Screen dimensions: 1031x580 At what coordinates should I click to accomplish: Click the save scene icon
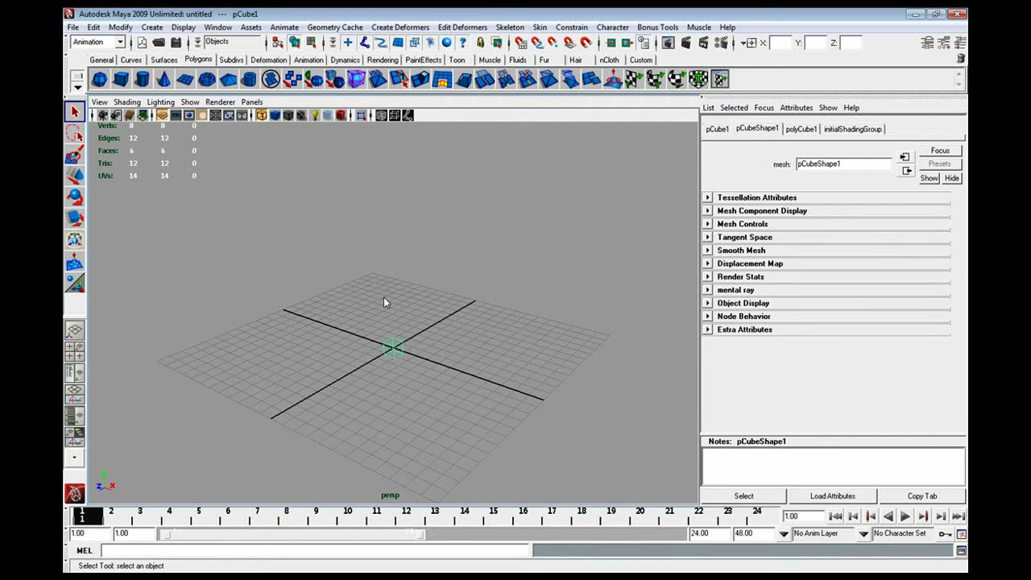[176, 43]
